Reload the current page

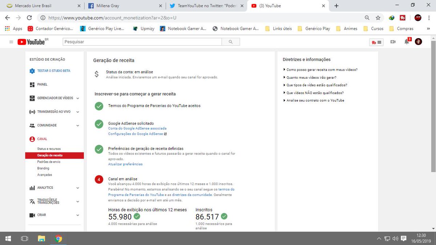pyautogui.click(x=29, y=17)
